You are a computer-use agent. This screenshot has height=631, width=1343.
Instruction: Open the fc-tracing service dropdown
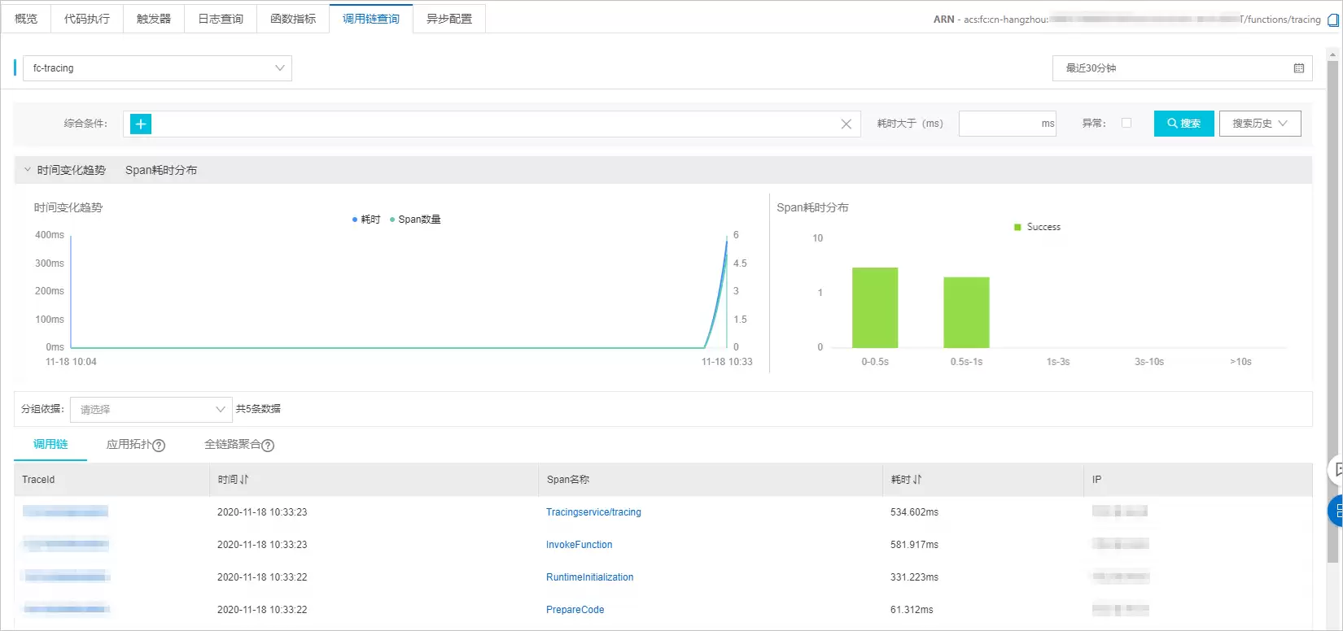pyautogui.click(x=157, y=68)
